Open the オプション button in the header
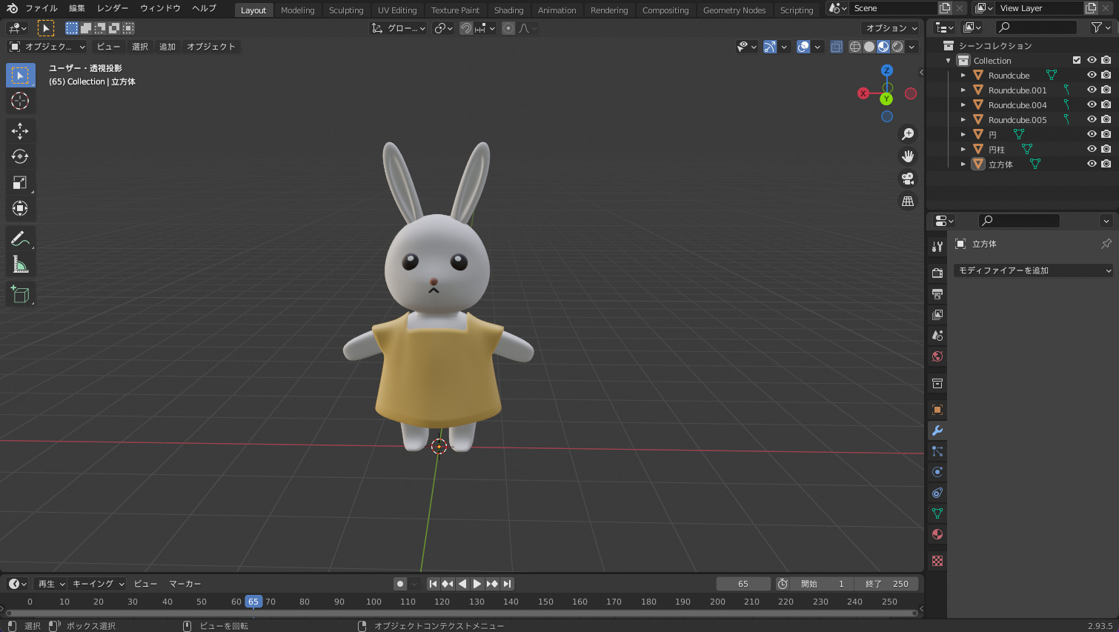 (x=889, y=27)
